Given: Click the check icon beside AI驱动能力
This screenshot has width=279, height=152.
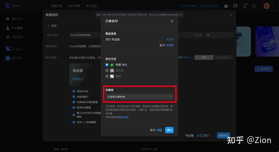Looking at the screenshot, I should pos(74,97).
